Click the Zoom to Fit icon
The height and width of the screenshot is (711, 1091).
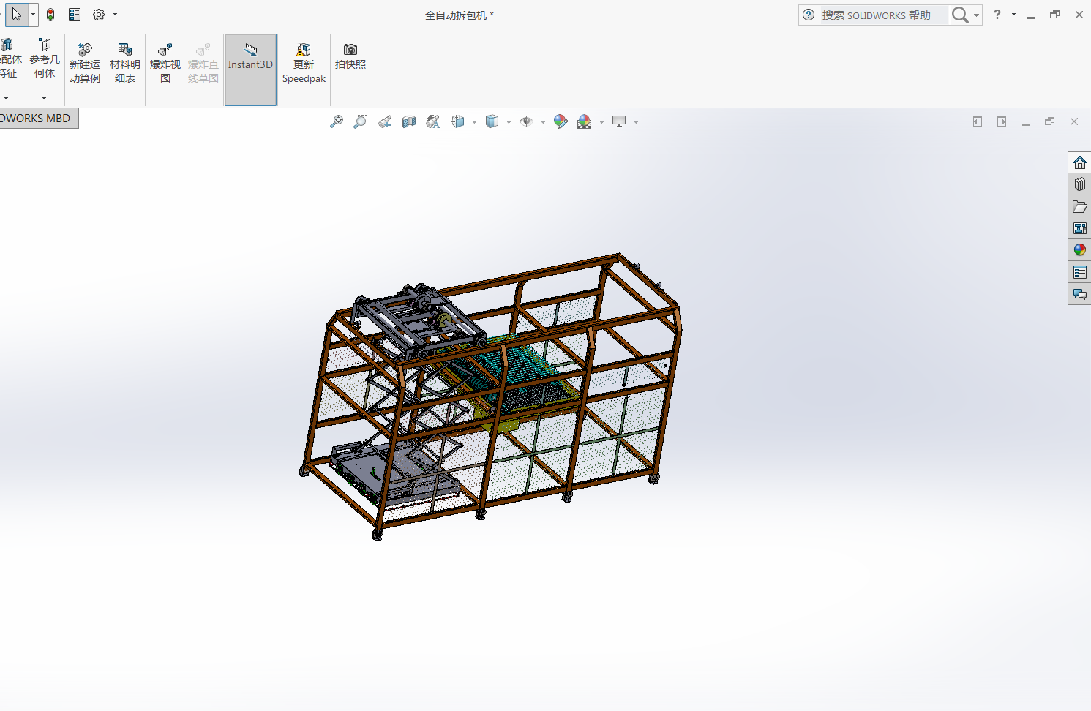tap(337, 122)
